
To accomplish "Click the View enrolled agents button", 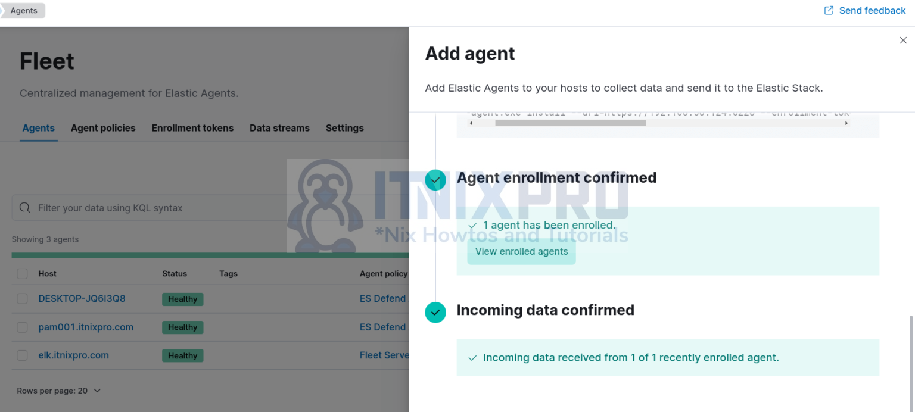I will tap(521, 251).
